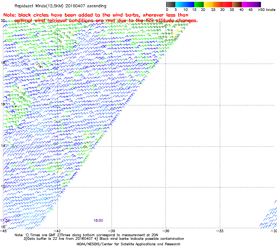The image size is (277, 250).
Task: Click the yellow 20-25 knots legend swatch
Action: coord(208,4)
